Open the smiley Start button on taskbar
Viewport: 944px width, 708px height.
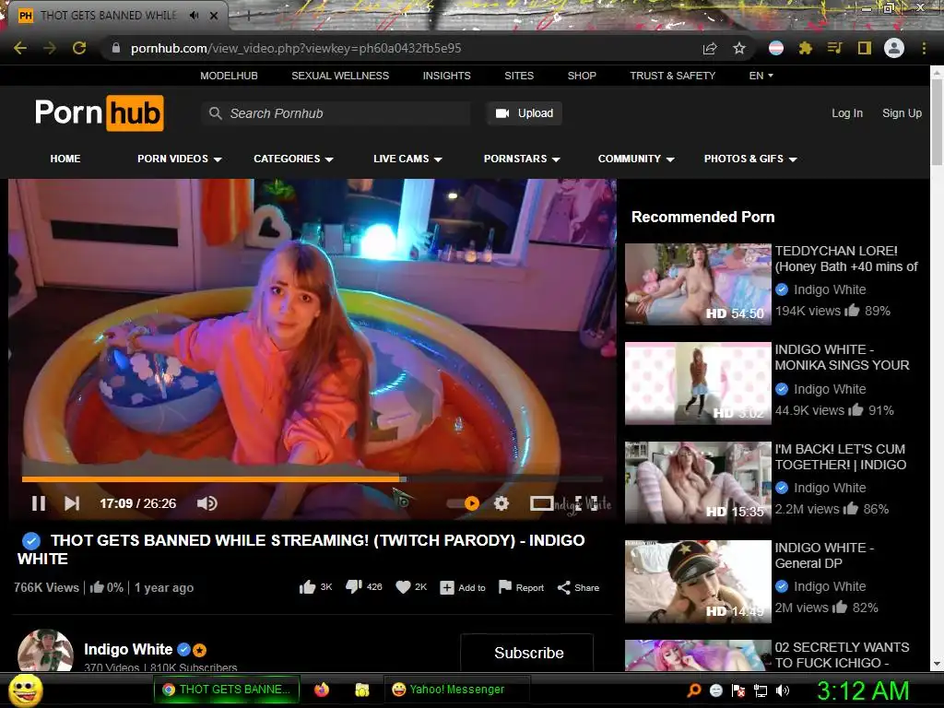(26, 690)
